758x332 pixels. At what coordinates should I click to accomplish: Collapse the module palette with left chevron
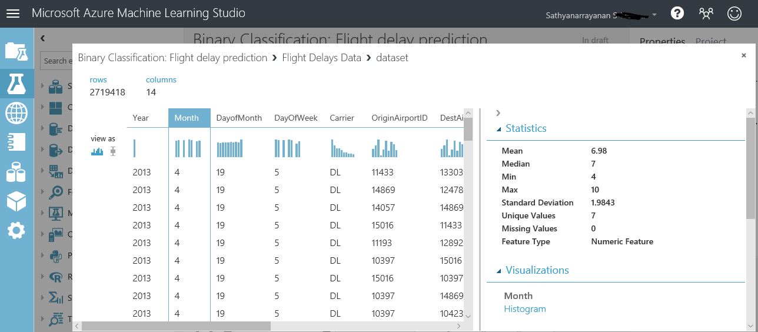(43, 38)
